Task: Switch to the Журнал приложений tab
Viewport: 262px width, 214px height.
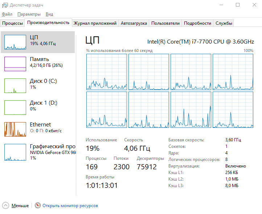Action: point(95,23)
